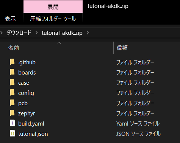This screenshot has height=143, width=180.
Task: Click the tutorial-akdk.zip window title
Action: coord(108,6)
